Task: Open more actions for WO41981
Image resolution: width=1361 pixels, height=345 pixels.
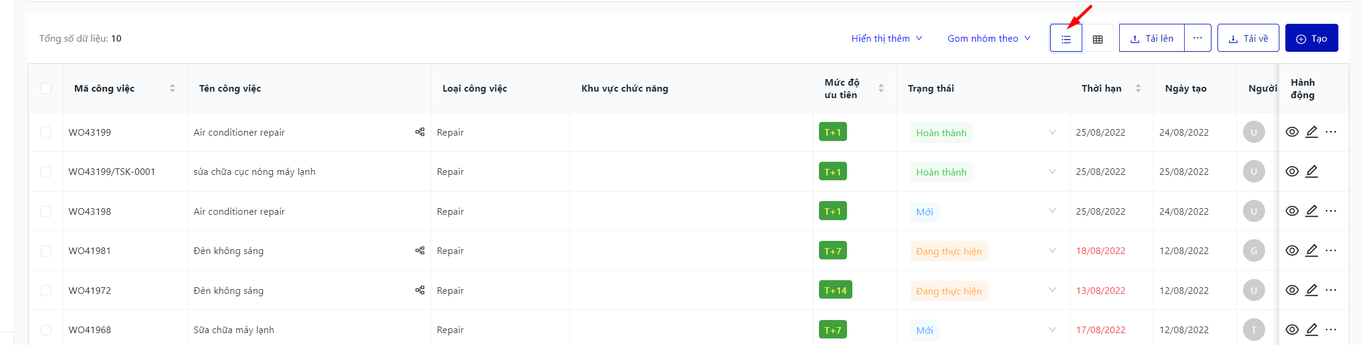Action: (x=1331, y=250)
